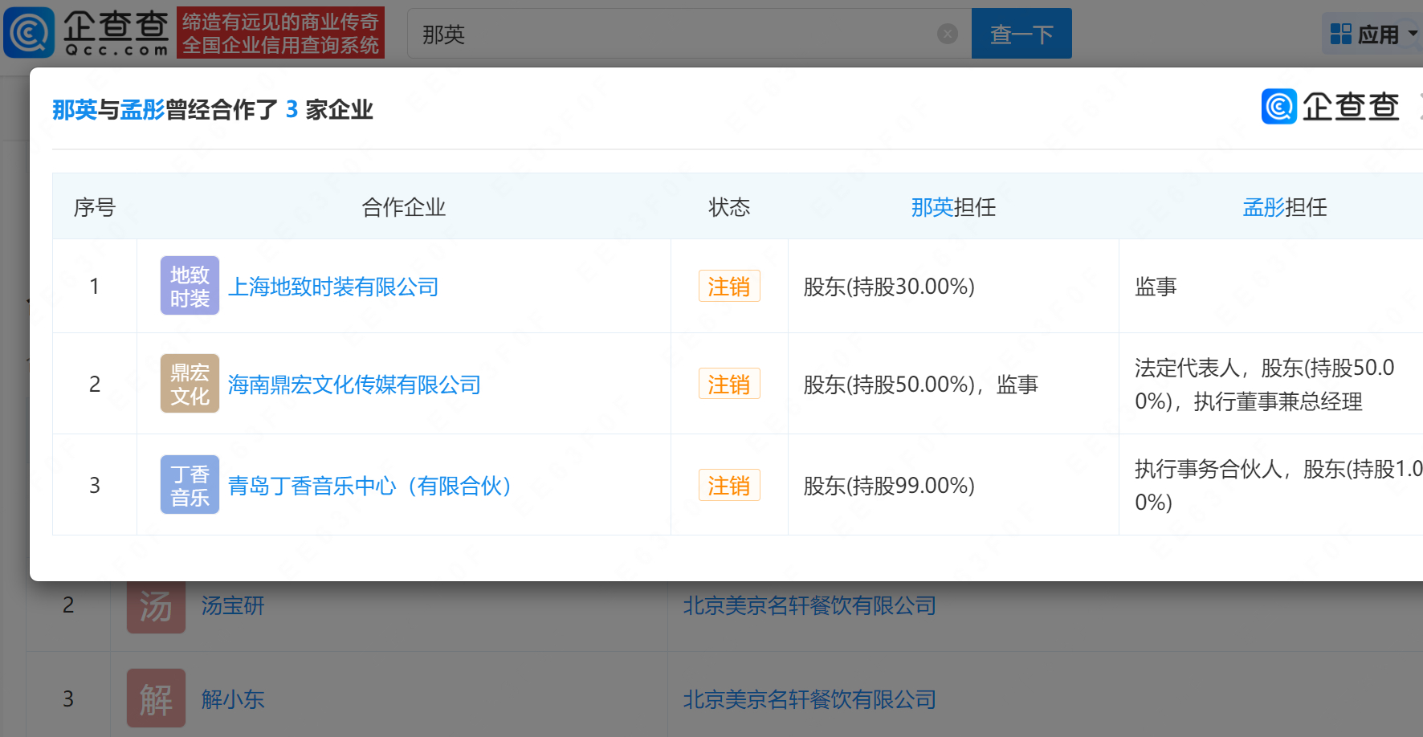Click 注销 status tag for 青岛丁香音乐中心
This screenshot has height=737, width=1423.
(x=729, y=486)
